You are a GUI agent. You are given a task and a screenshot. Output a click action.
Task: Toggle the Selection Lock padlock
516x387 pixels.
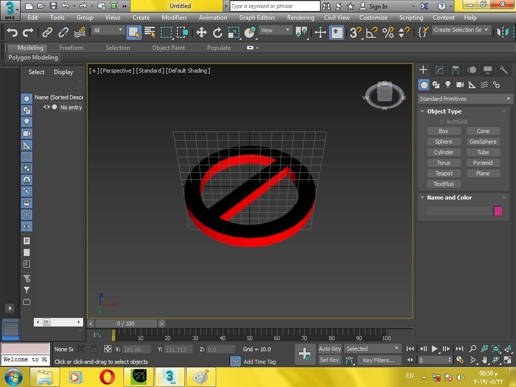[94, 349]
